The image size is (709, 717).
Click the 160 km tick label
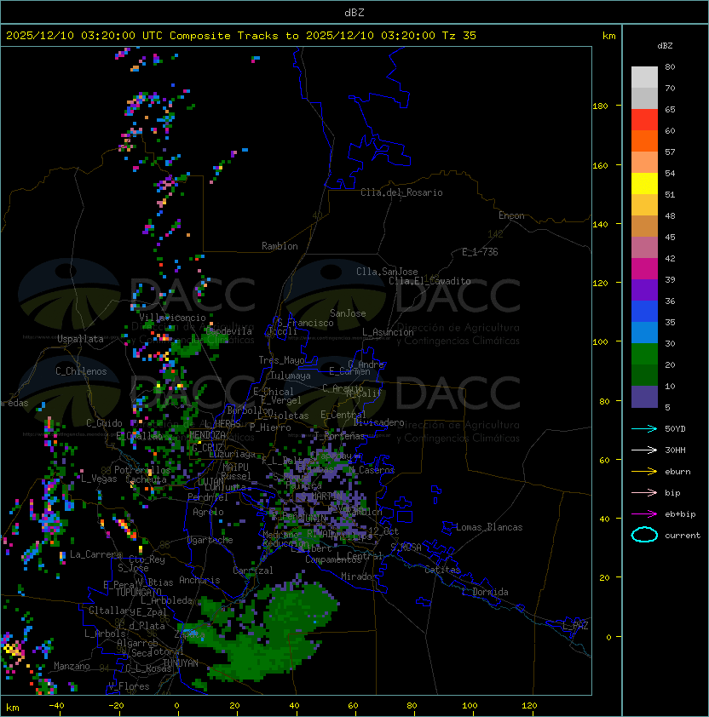coord(600,165)
